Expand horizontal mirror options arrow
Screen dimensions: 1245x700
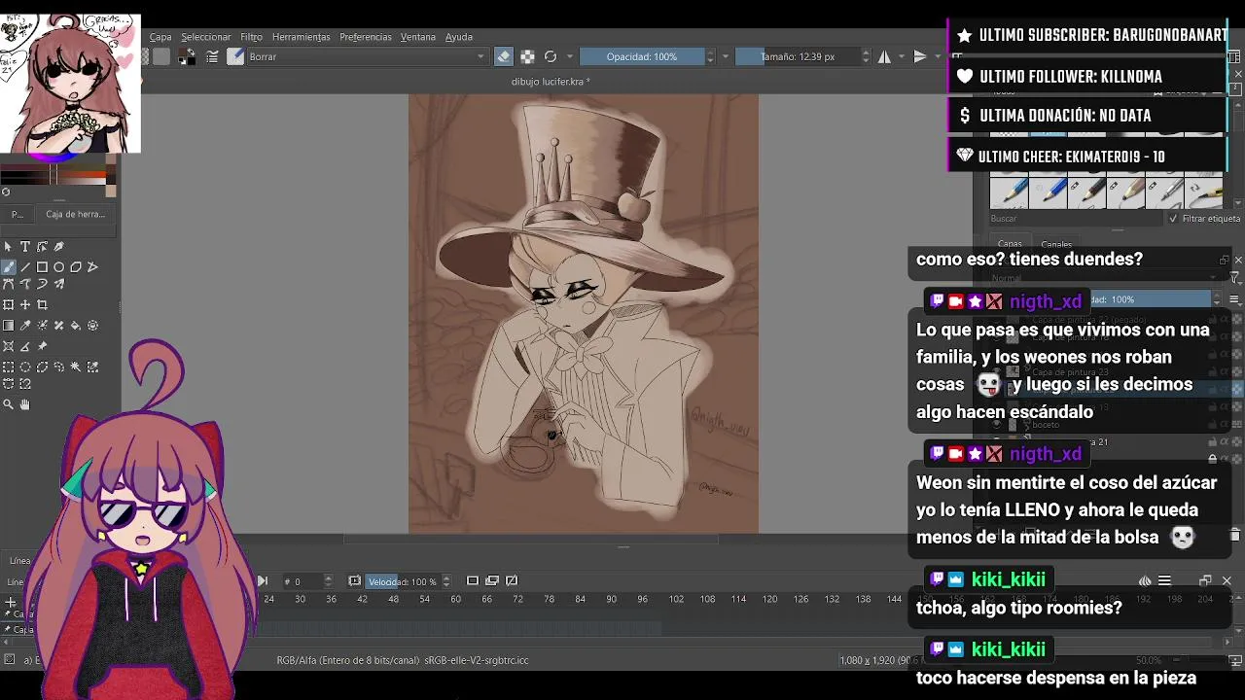point(902,56)
